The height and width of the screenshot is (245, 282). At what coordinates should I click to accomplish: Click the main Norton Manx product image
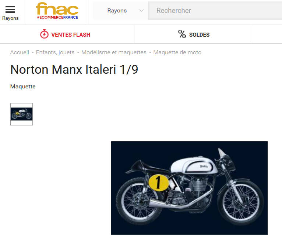point(189,188)
